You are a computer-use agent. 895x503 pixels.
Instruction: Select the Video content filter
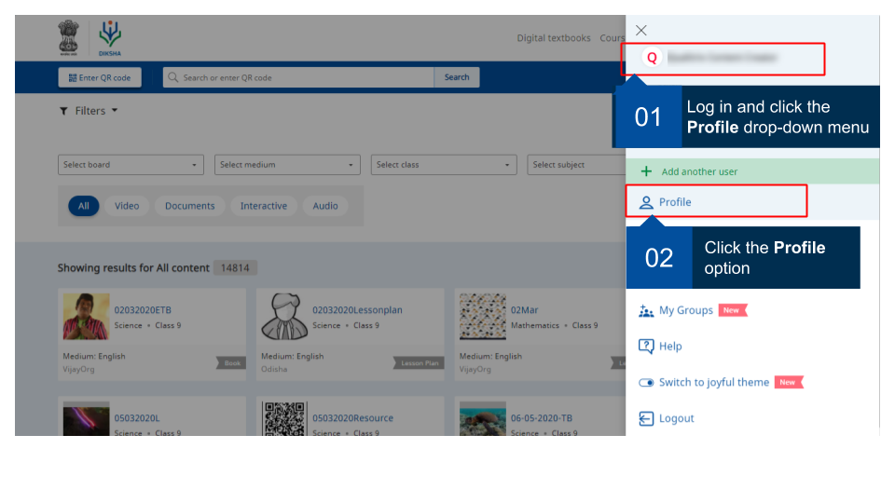tap(127, 206)
